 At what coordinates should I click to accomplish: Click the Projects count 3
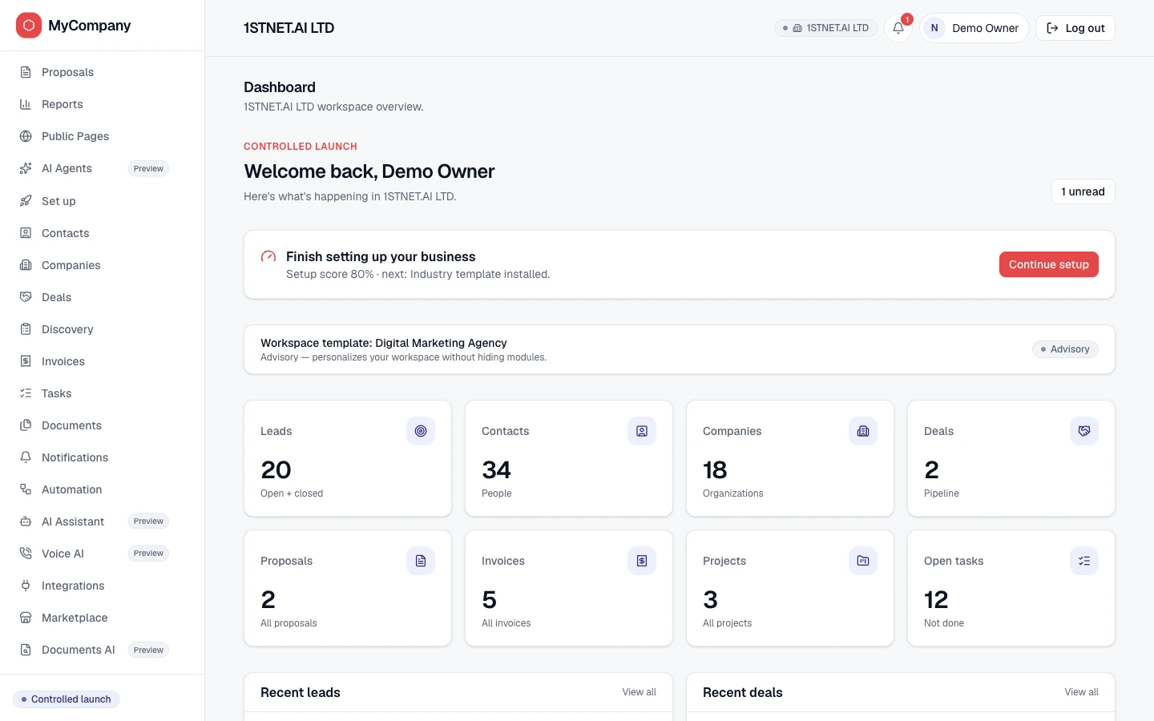point(710,599)
